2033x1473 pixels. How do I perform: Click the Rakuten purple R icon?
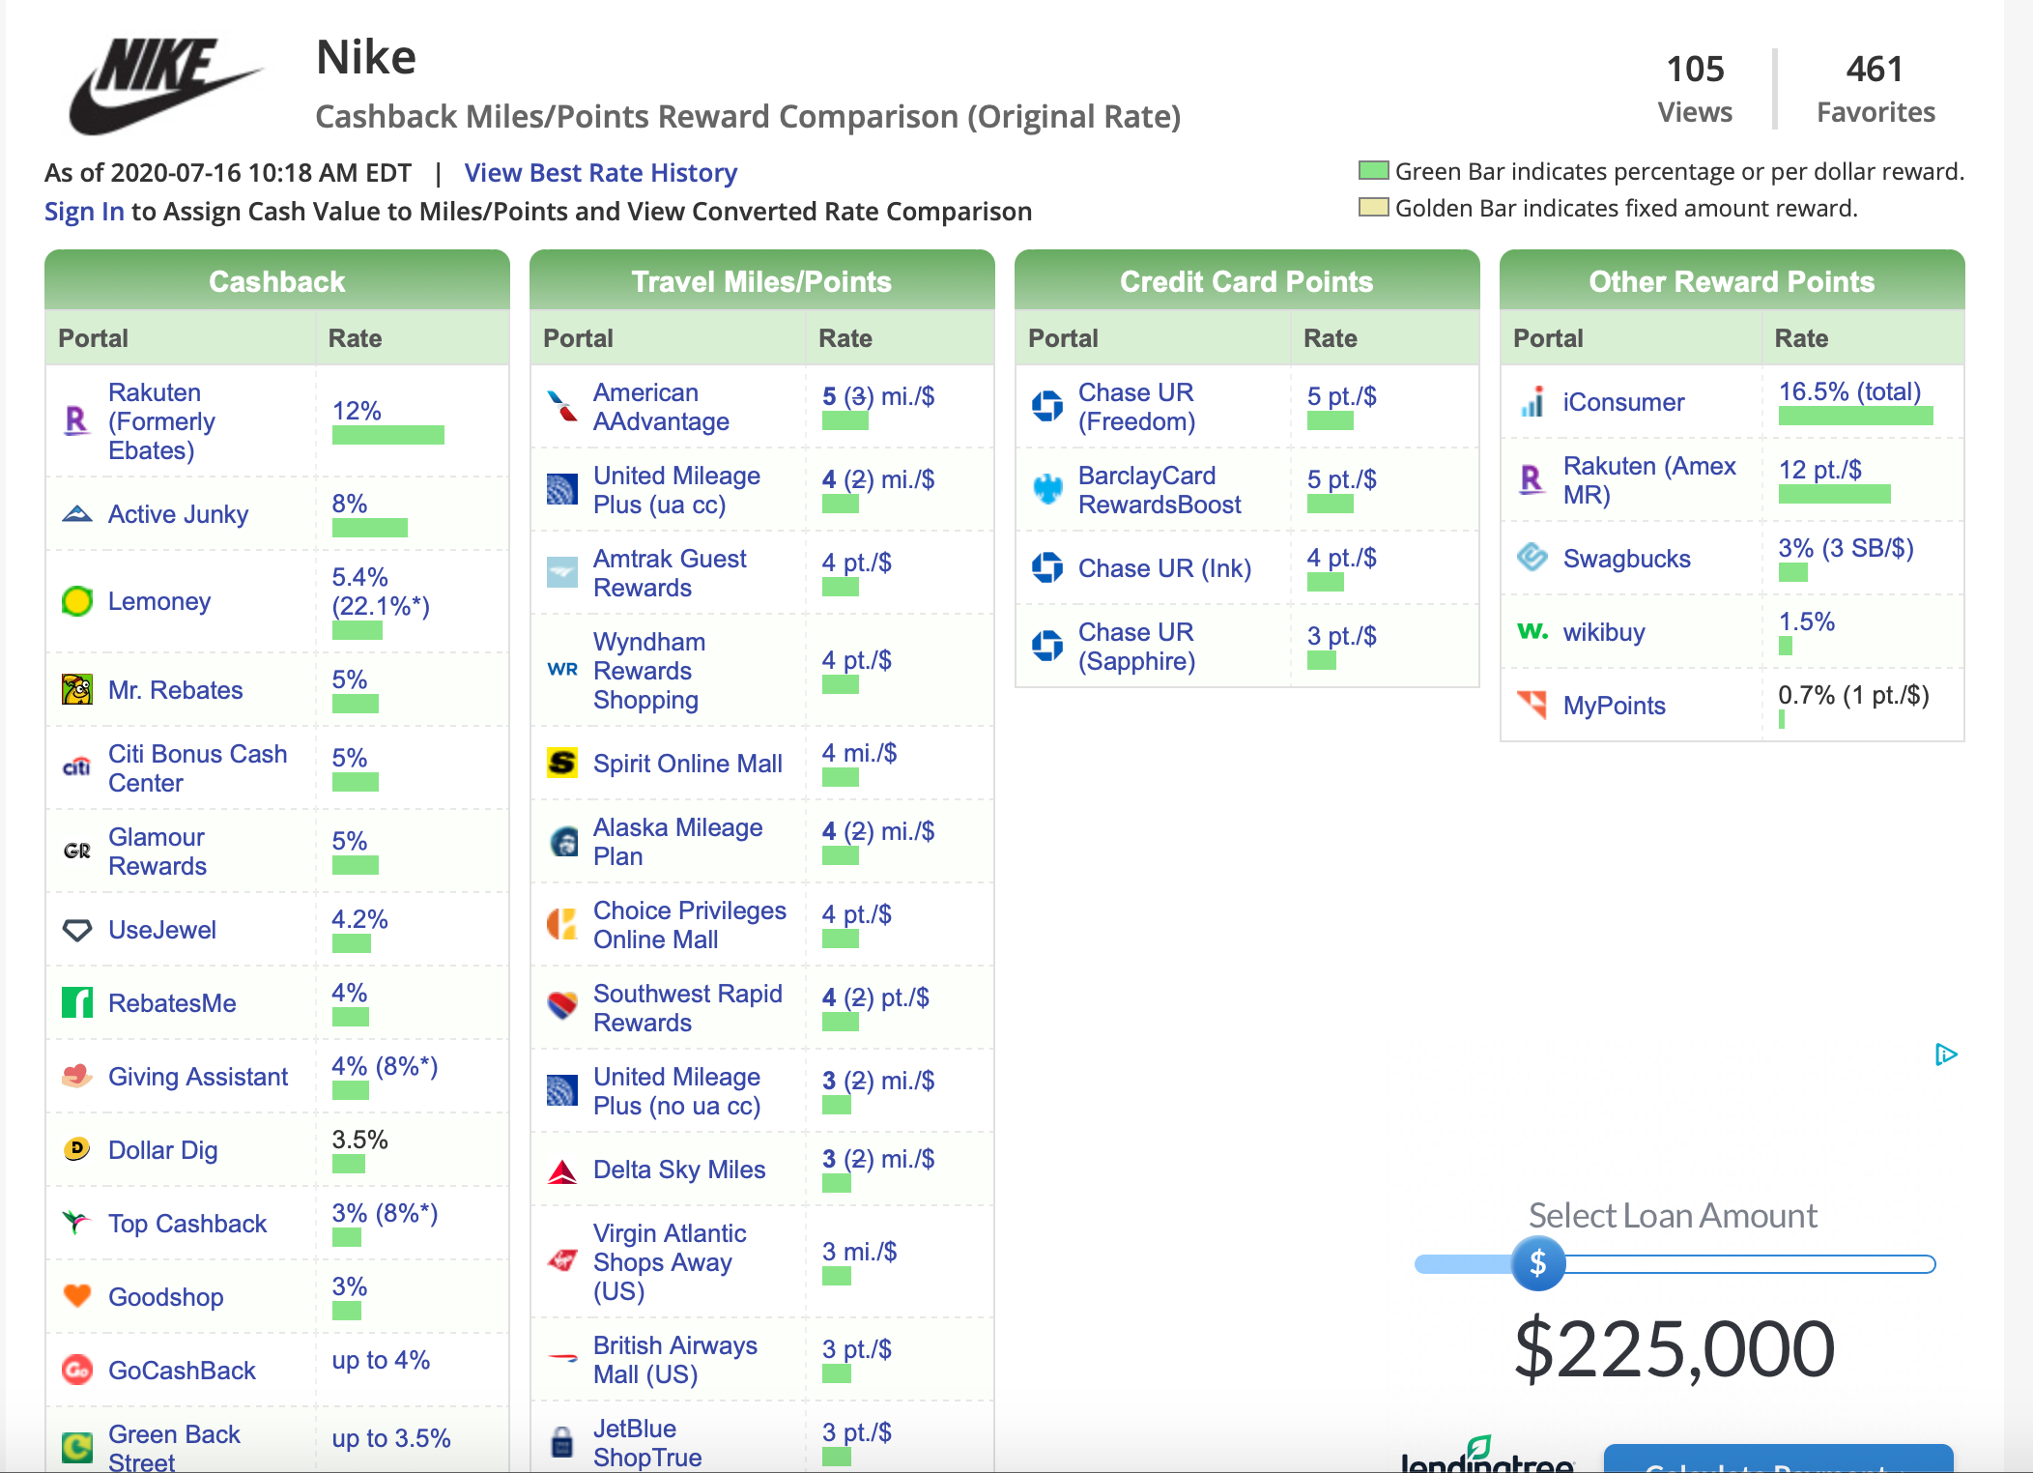(x=76, y=420)
